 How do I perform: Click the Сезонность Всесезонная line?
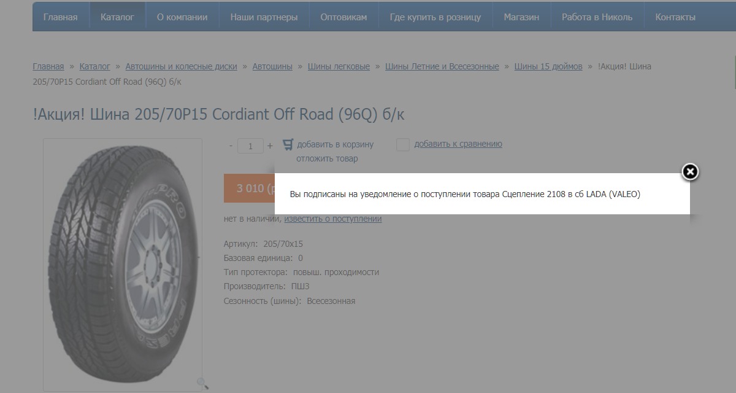(289, 301)
